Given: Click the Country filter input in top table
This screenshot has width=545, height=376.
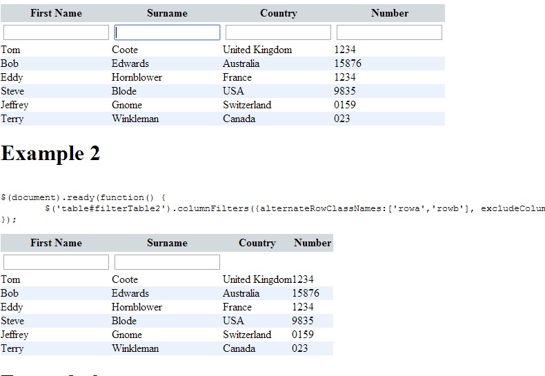Looking at the screenshot, I should 278,32.
